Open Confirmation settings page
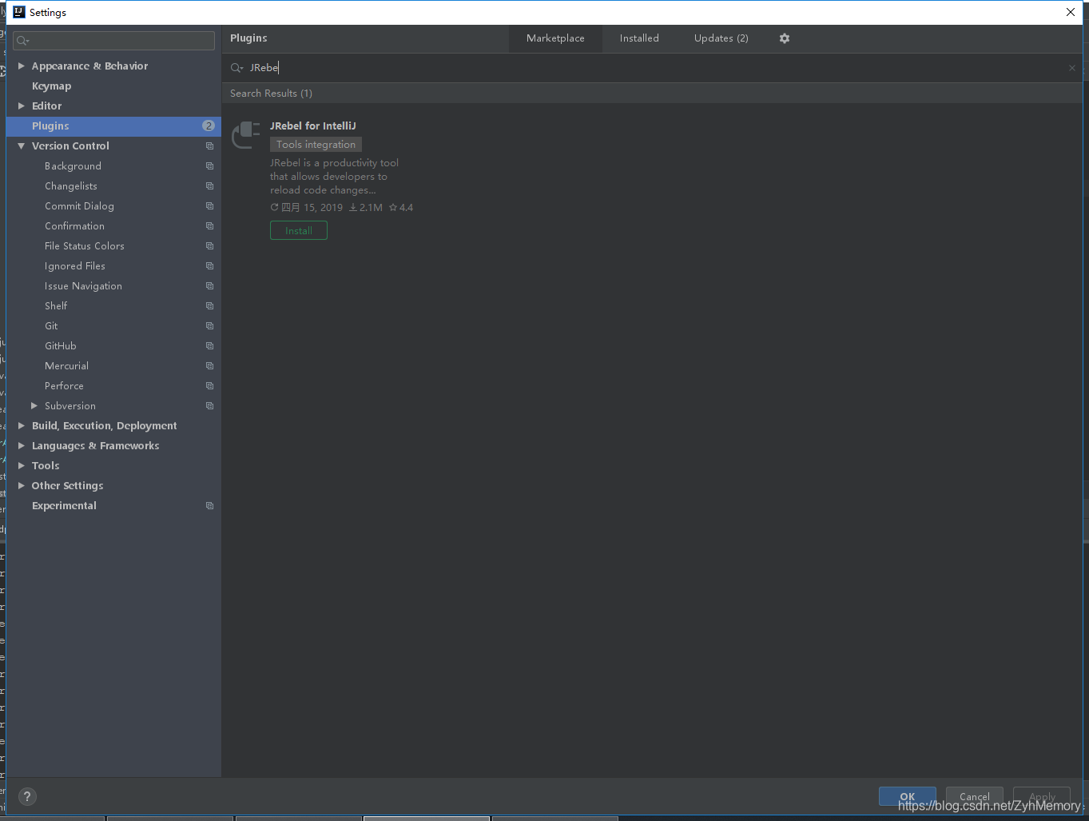This screenshot has height=821, width=1089. click(x=74, y=226)
